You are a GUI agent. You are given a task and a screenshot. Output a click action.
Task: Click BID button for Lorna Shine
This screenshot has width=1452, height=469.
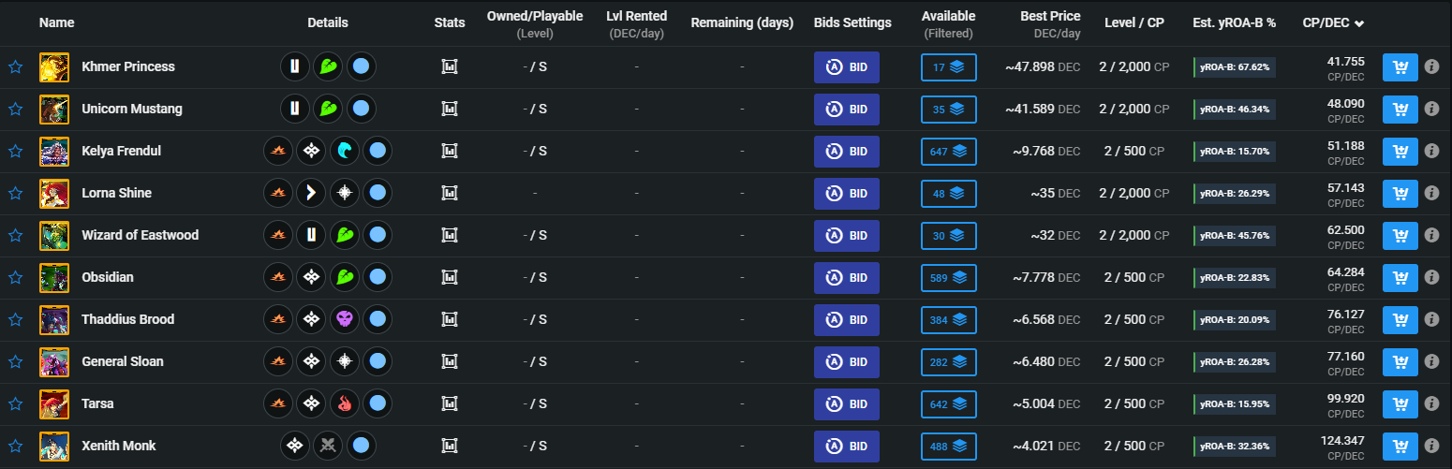847,194
